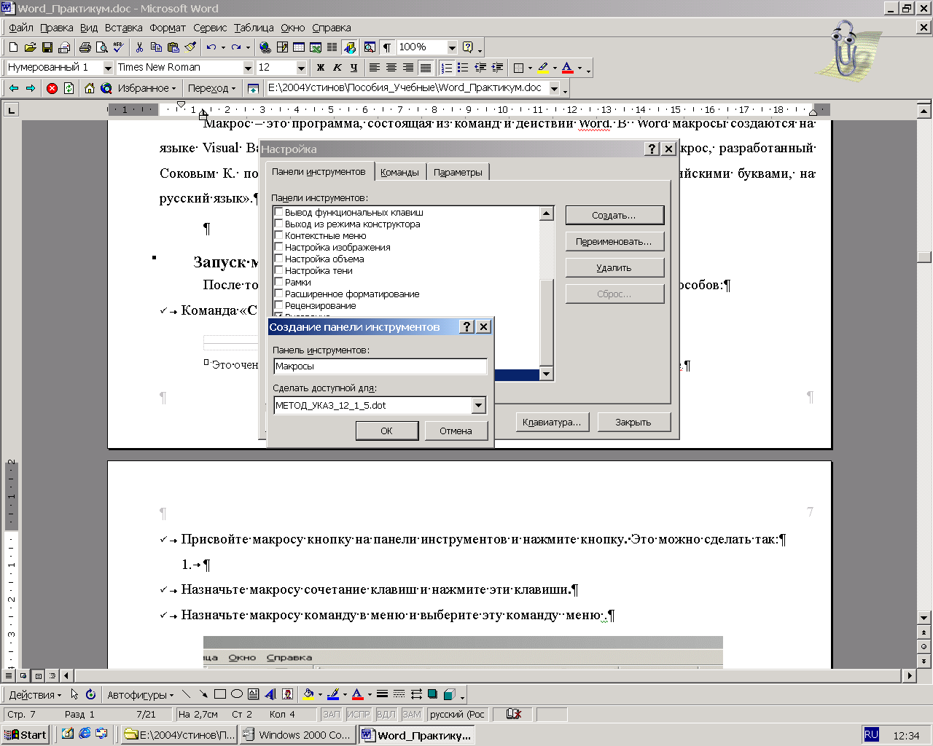
Task: Select the Oval drawing tool
Action: [237, 694]
